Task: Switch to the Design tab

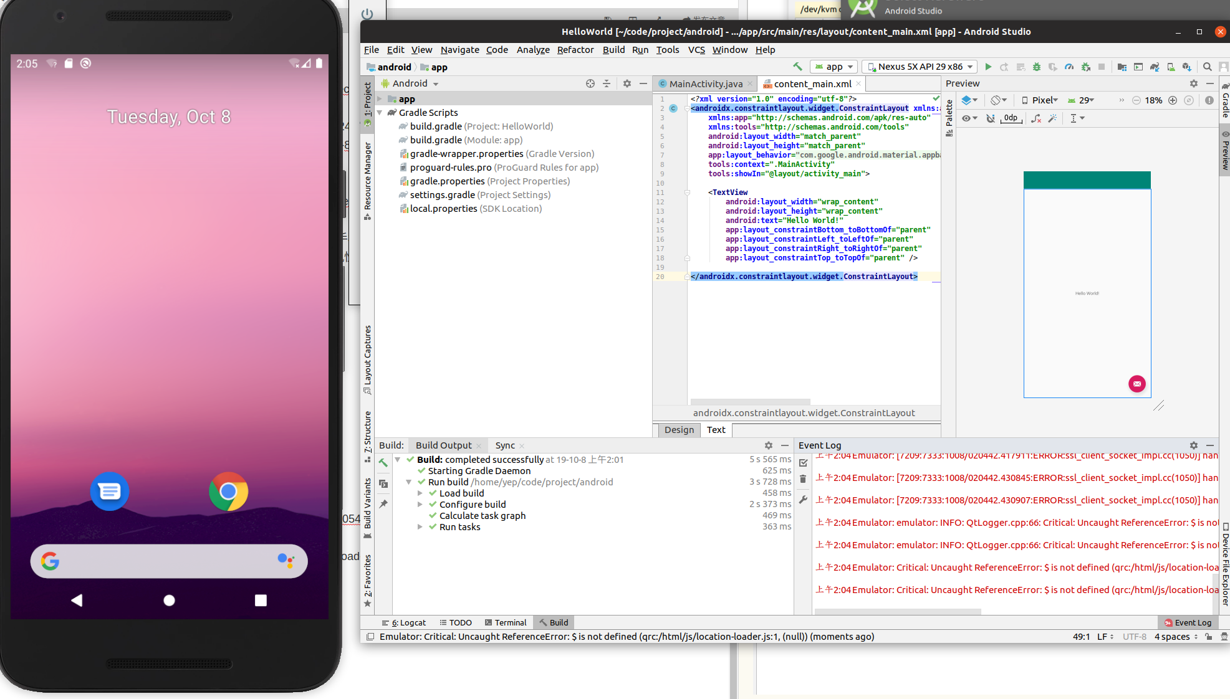Action: coord(679,430)
